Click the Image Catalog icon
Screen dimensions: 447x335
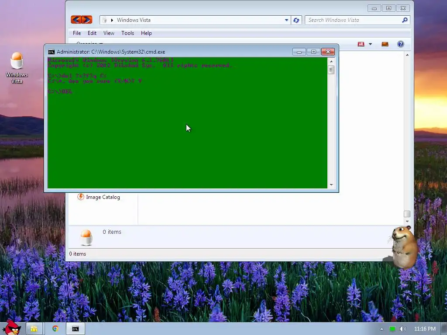click(81, 197)
